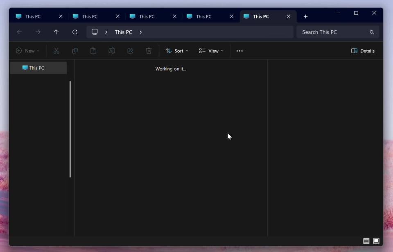Click the monitor icon in address bar
The image size is (393, 252).
pyautogui.click(x=95, y=32)
